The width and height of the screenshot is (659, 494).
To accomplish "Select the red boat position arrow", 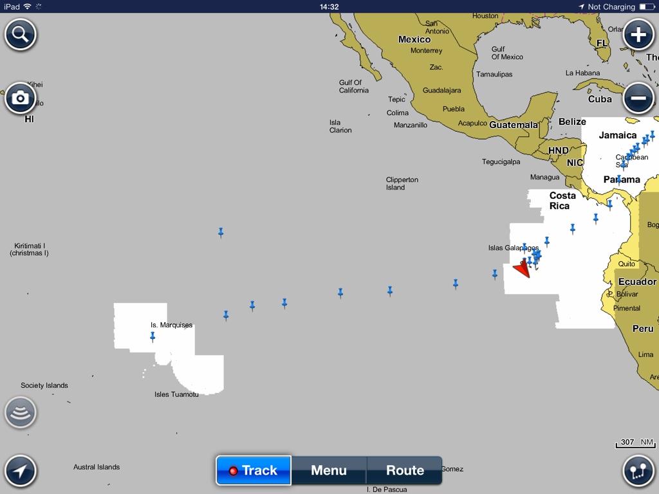I will pyautogui.click(x=522, y=269).
